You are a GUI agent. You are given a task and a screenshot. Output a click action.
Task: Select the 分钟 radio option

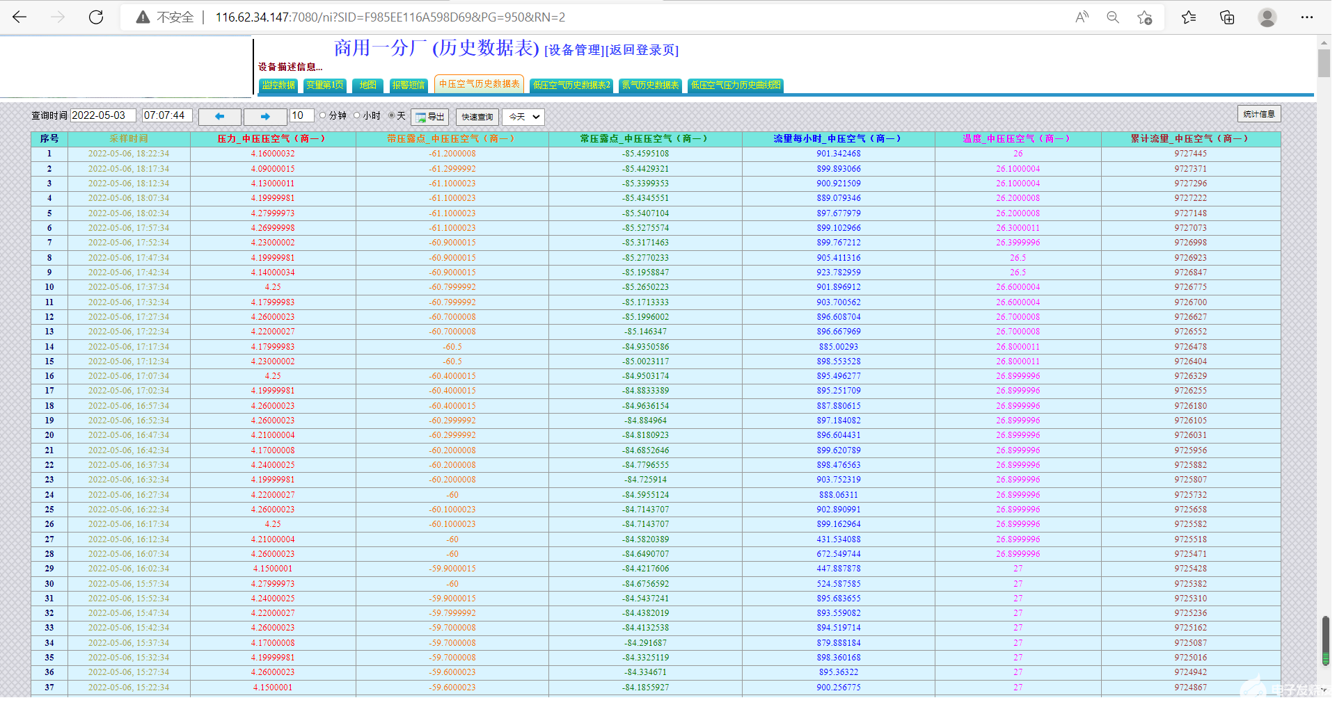(x=323, y=116)
